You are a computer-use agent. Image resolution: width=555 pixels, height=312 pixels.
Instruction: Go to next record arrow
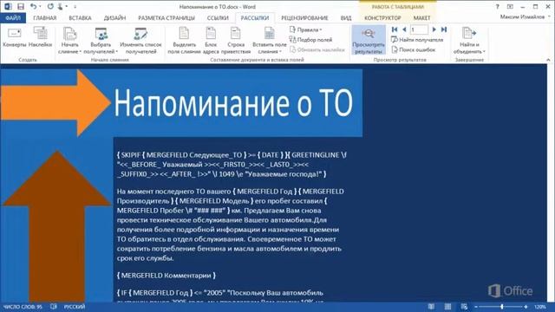pos(434,29)
